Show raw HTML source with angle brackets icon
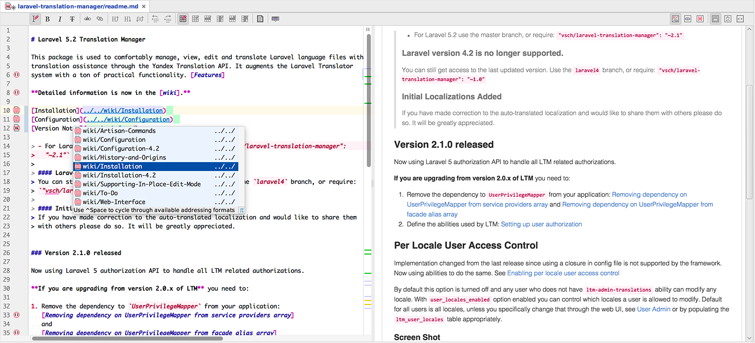 740,19
